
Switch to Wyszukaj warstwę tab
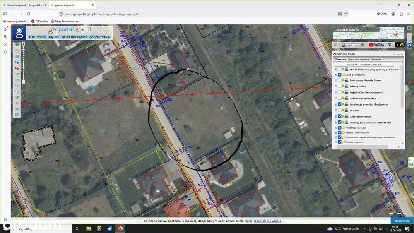tap(359, 59)
